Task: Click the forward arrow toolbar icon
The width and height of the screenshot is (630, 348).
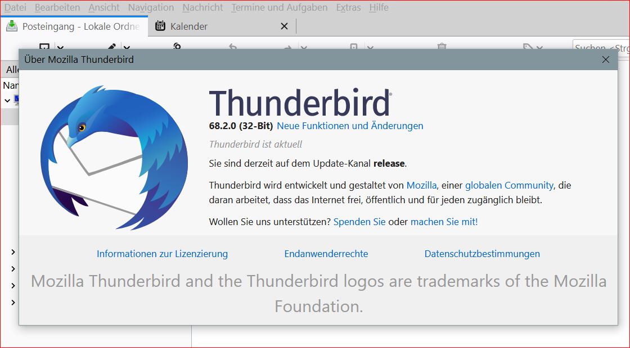Action: click(288, 46)
